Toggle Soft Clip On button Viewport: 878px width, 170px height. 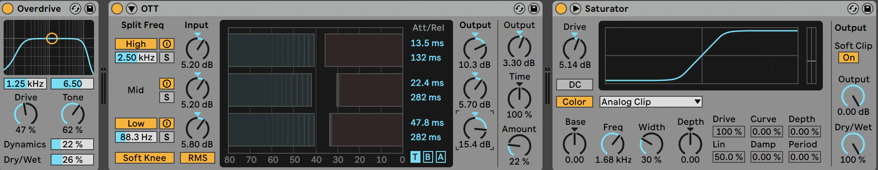(849, 57)
